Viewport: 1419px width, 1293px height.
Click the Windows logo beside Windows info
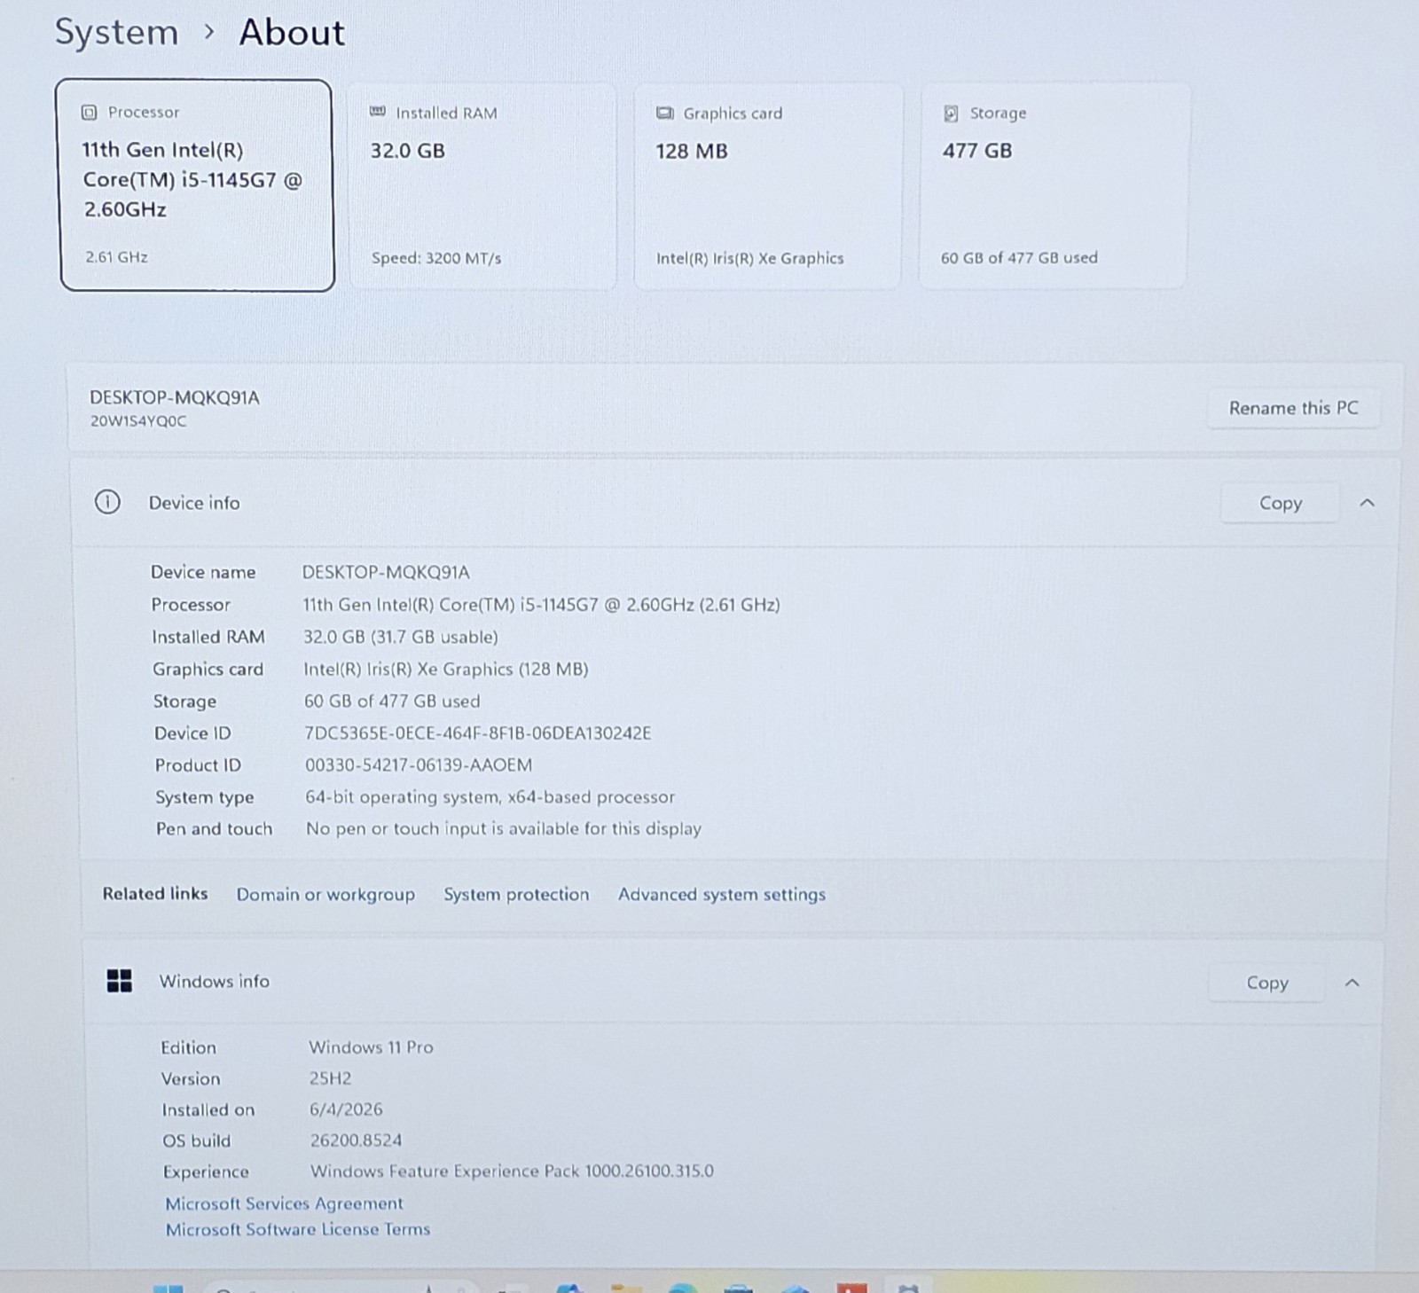pyautogui.click(x=120, y=981)
